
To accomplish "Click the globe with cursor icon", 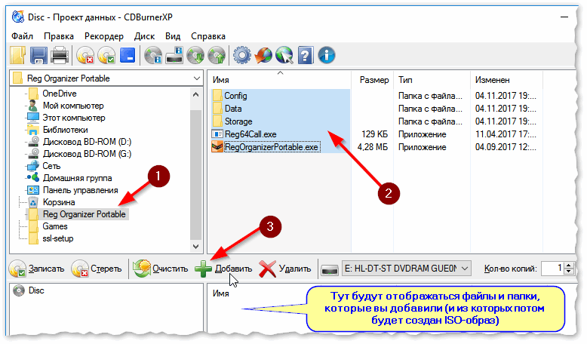I will (284, 55).
